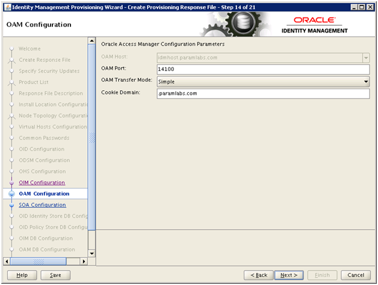The height and width of the screenshot is (285, 378).
Task: Minimize the wizard window
Action: click(x=354, y=7)
